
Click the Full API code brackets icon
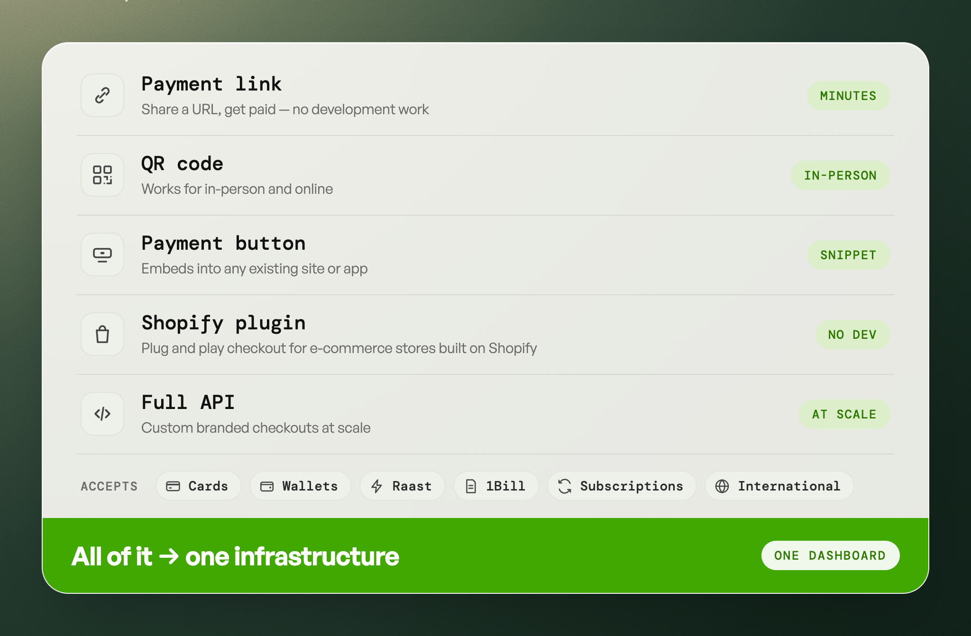coord(102,414)
